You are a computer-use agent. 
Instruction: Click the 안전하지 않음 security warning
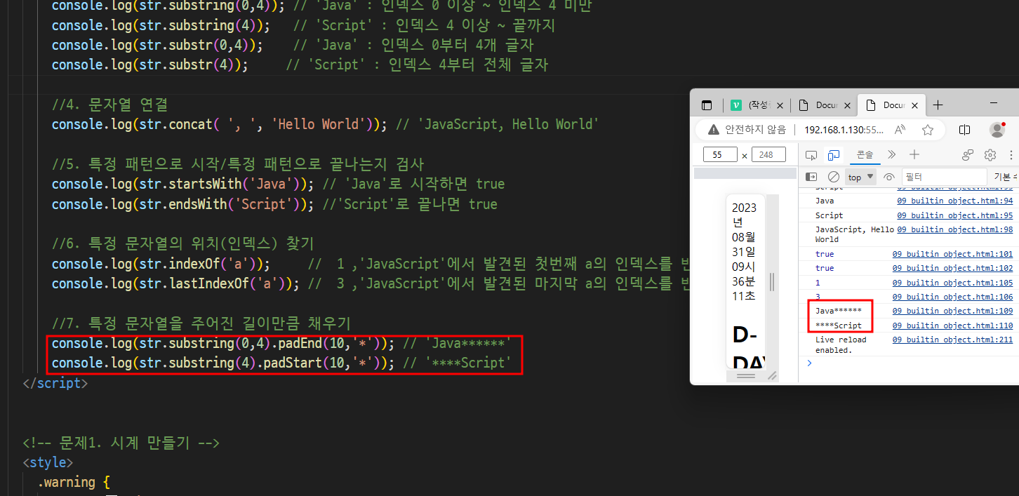[746, 130]
